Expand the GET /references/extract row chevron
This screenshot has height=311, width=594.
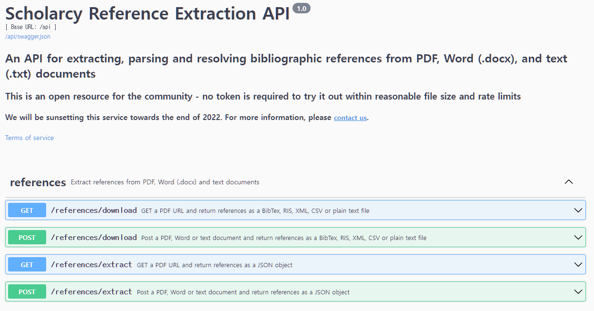point(578,264)
